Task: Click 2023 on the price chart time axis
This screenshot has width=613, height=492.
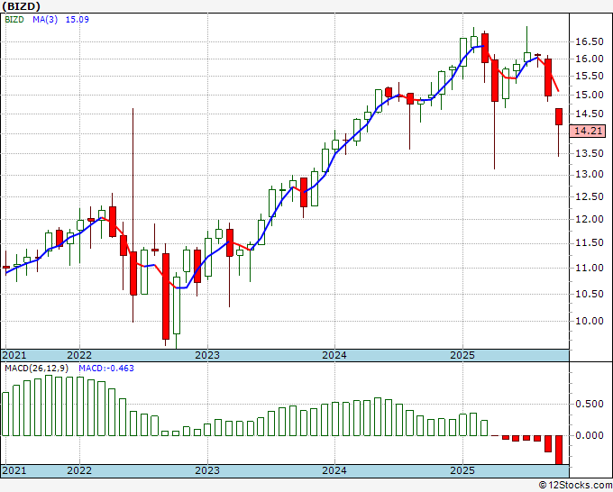Action: pyautogui.click(x=207, y=355)
